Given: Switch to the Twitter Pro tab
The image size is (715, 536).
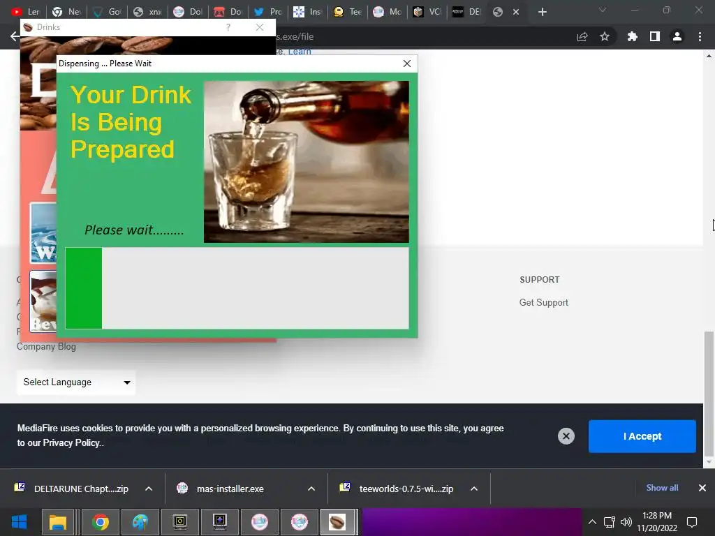Looking at the screenshot, I should pyautogui.click(x=268, y=12).
